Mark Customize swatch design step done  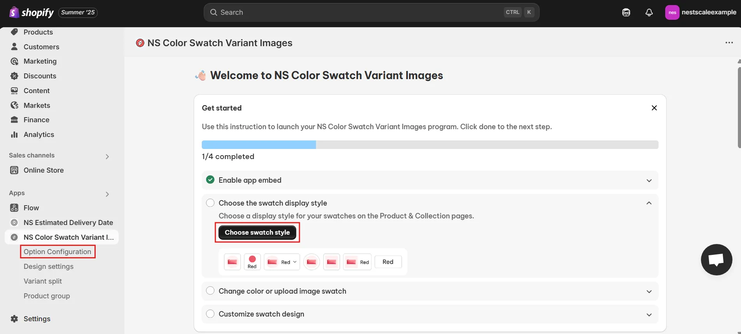coord(210,313)
